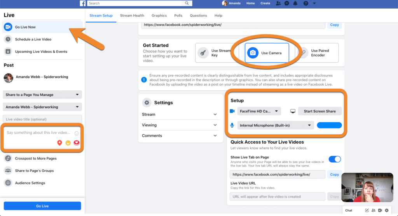
Task: Click the camera preview thumbnail
Action: click(x=367, y=188)
